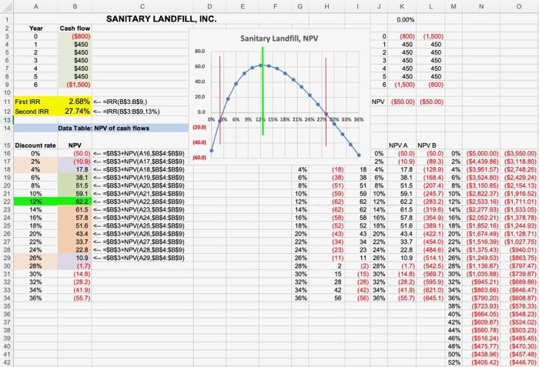Select the 2.68% First IRR value

point(75,102)
